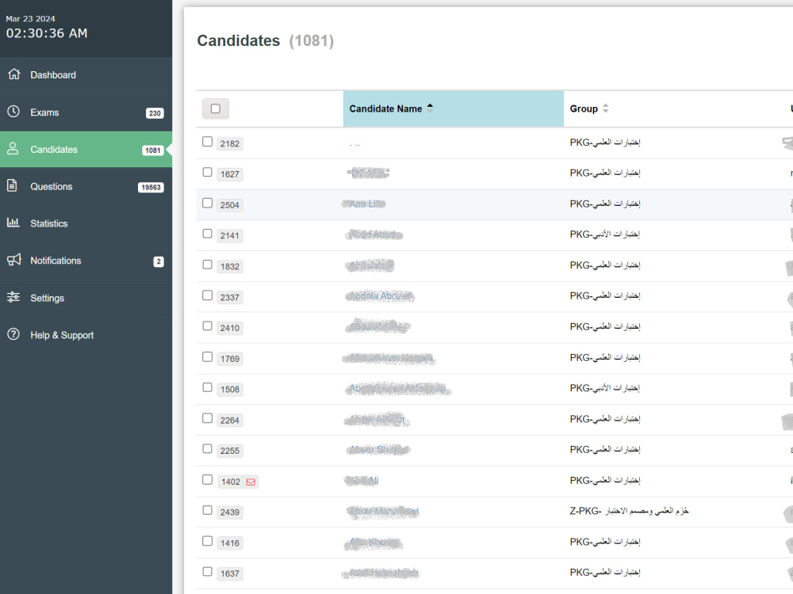
Task: Open Help & Support
Action: (x=86, y=335)
